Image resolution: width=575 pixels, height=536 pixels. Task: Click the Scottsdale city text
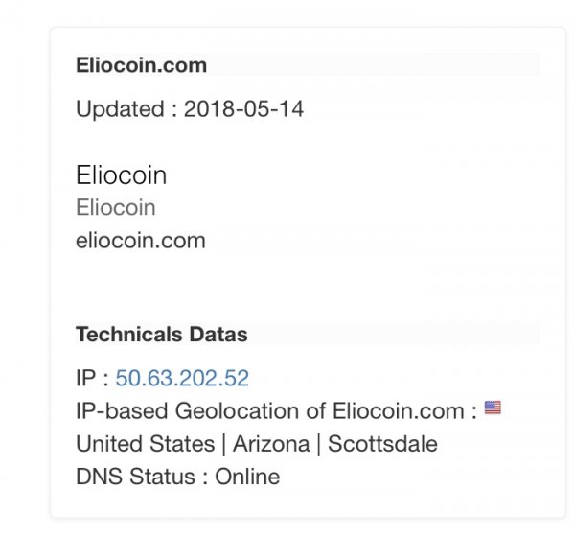point(382,444)
